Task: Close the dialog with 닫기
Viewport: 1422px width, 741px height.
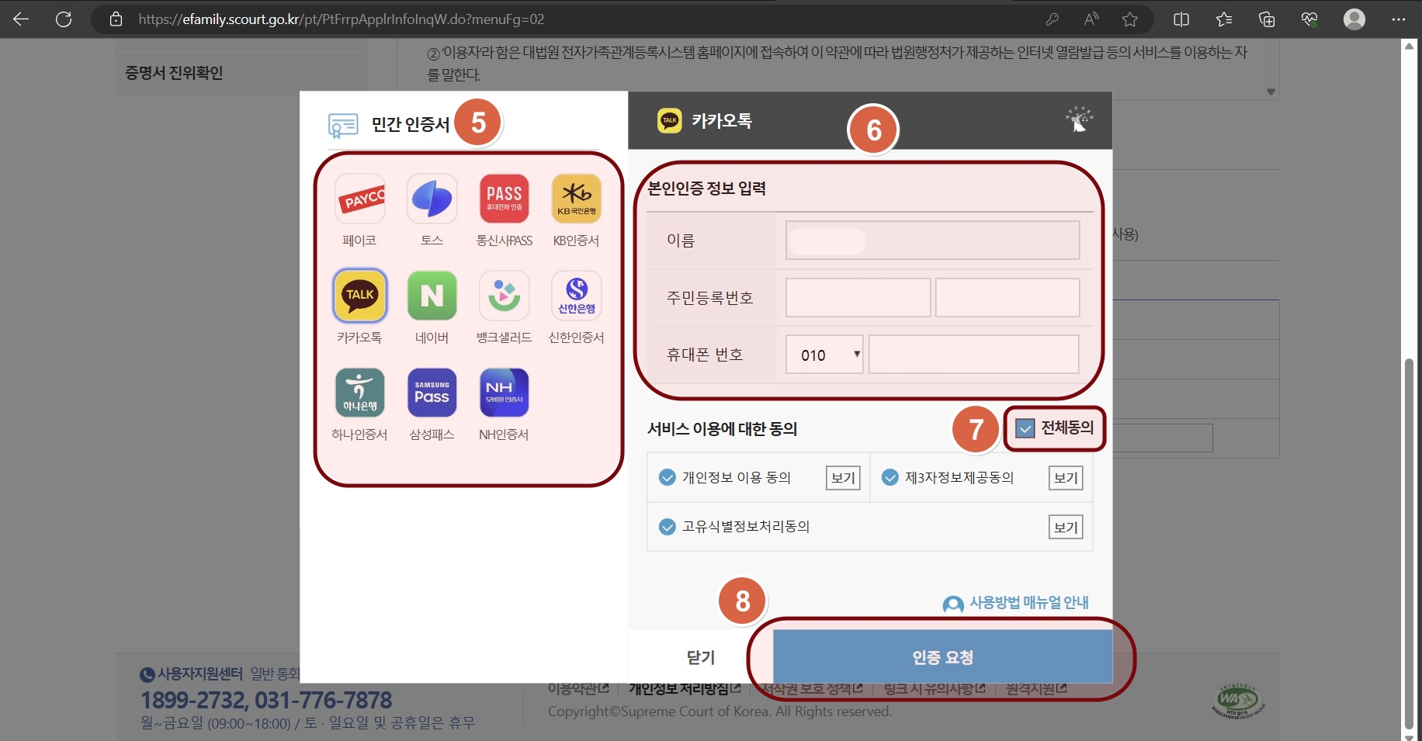Action: (700, 656)
